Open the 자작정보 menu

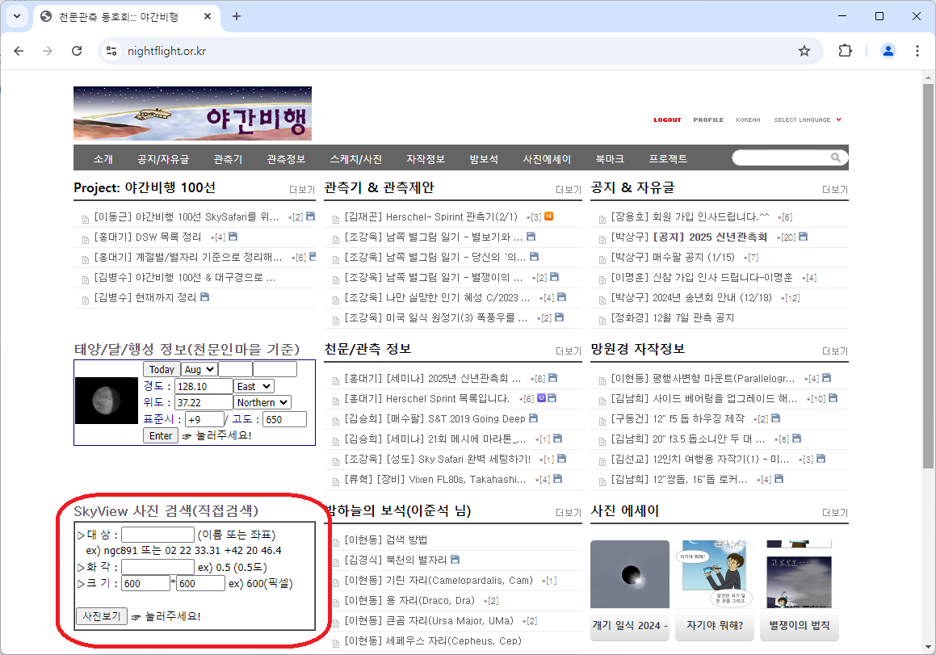426,159
